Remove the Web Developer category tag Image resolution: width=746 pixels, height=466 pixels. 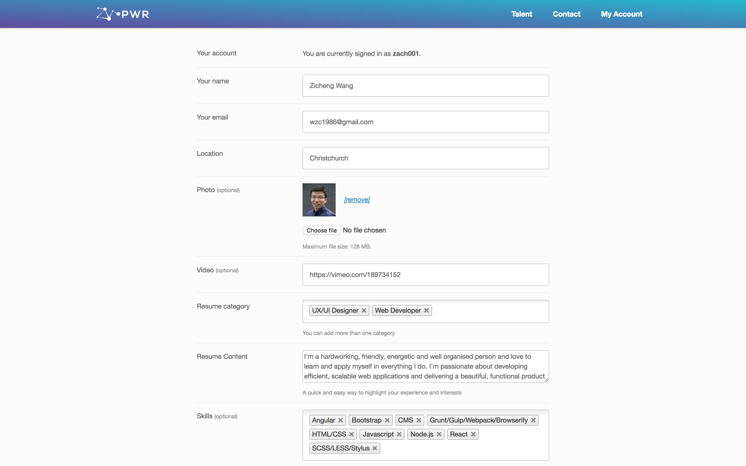pos(426,310)
